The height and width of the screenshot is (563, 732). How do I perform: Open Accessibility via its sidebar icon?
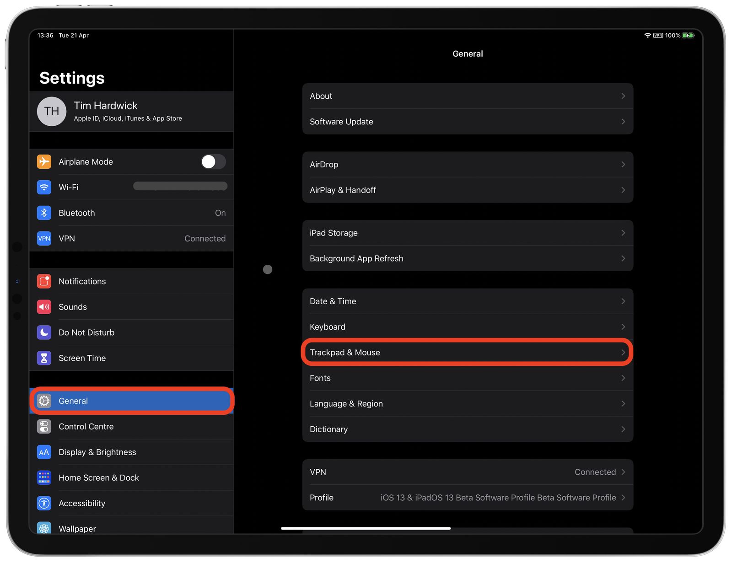tap(44, 503)
